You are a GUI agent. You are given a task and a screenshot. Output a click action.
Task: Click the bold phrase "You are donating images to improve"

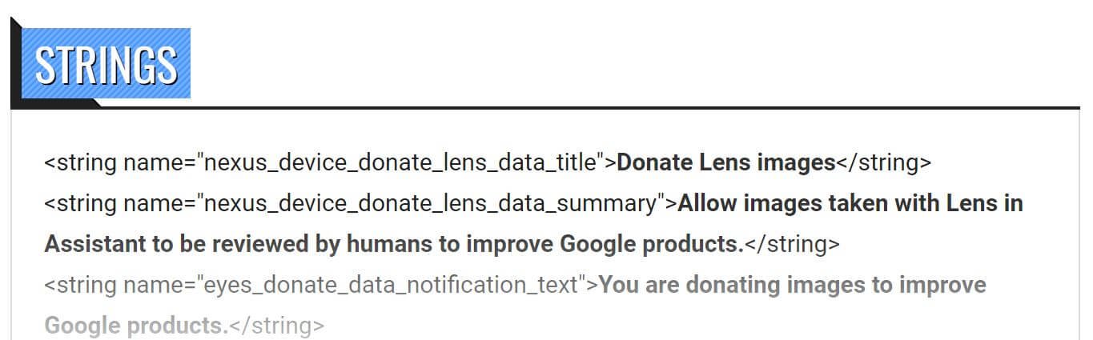click(x=792, y=286)
